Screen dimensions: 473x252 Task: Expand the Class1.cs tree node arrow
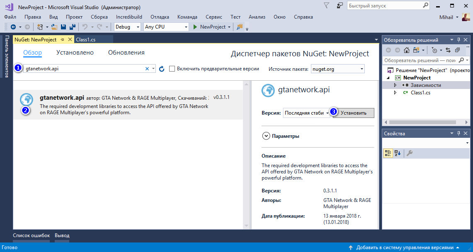pyautogui.click(x=395, y=93)
